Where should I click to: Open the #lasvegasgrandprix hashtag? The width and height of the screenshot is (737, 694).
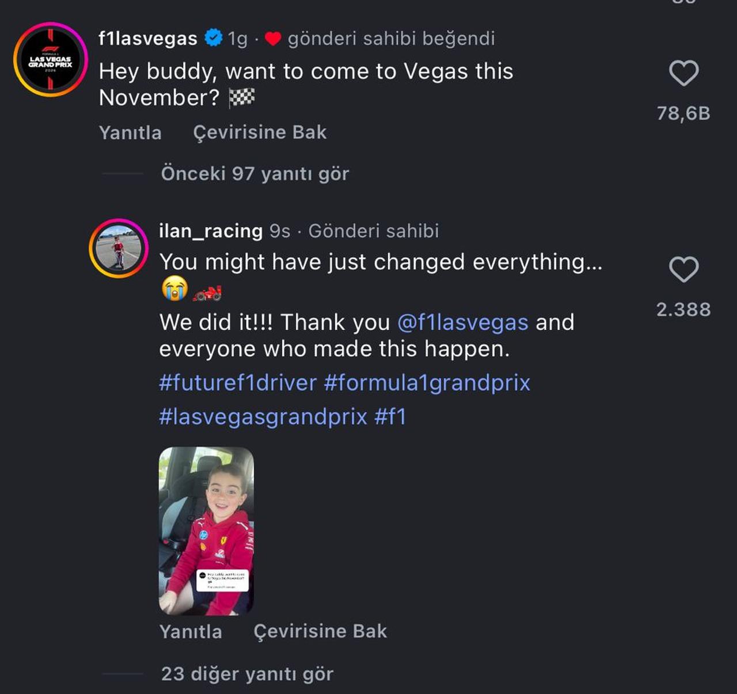pos(263,416)
